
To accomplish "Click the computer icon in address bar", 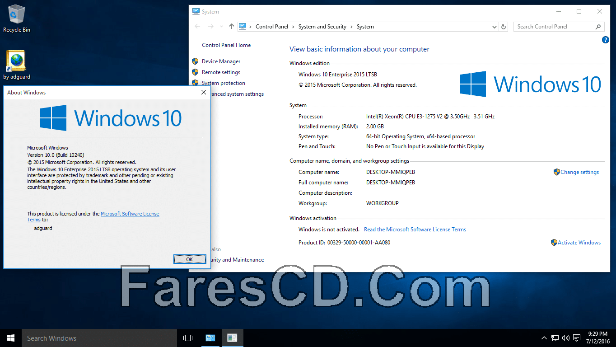I will pos(243,26).
